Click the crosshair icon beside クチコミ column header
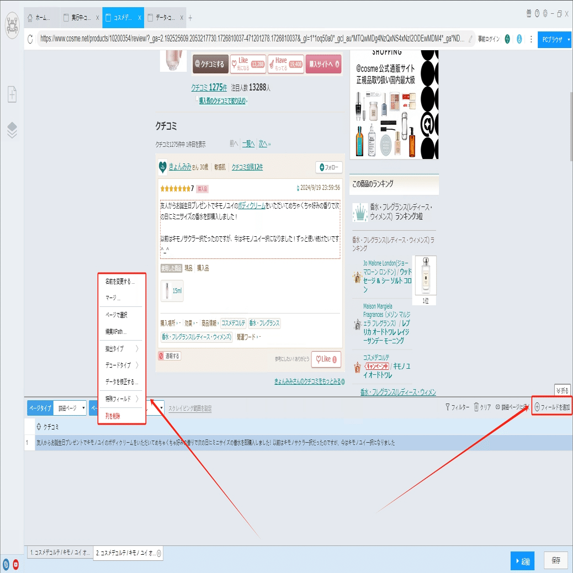This screenshot has width=573, height=573. click(x=39, y=427)
